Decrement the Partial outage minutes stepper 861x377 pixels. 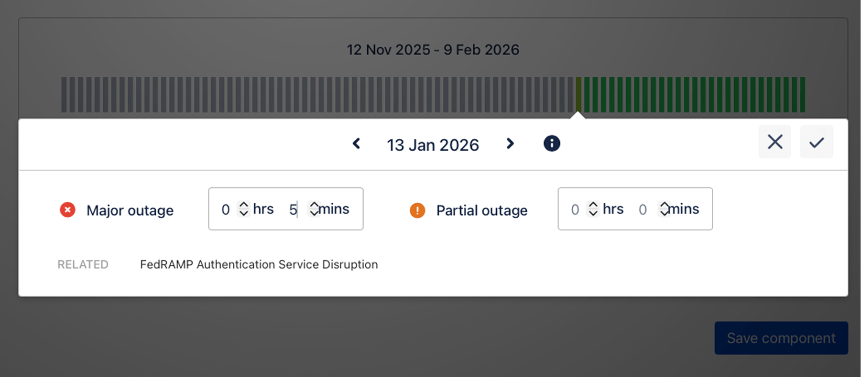(x=665, y=214)
